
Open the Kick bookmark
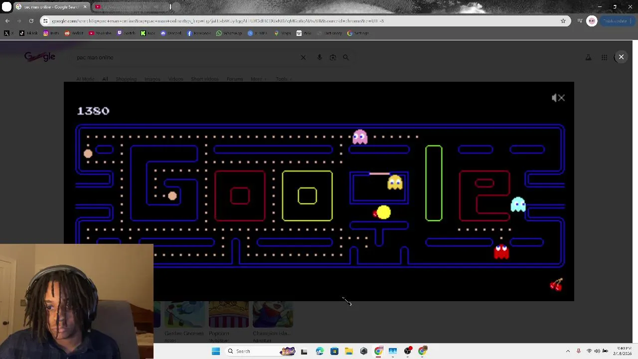tap(148, 33)
